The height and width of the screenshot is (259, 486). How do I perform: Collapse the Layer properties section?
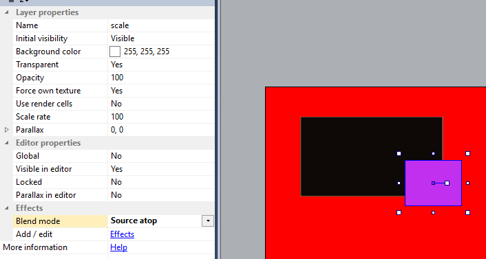[7, 12]
